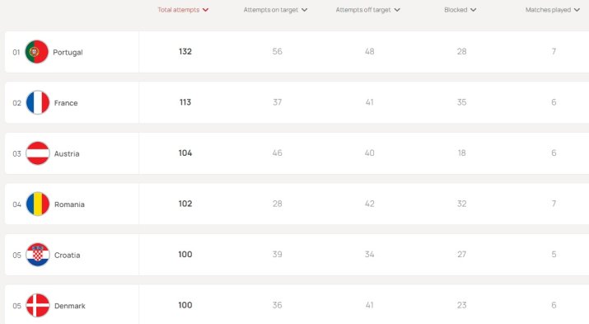Sort by Attempts off target chevron
Screen dimensions: 589x324
coord(397,10)
